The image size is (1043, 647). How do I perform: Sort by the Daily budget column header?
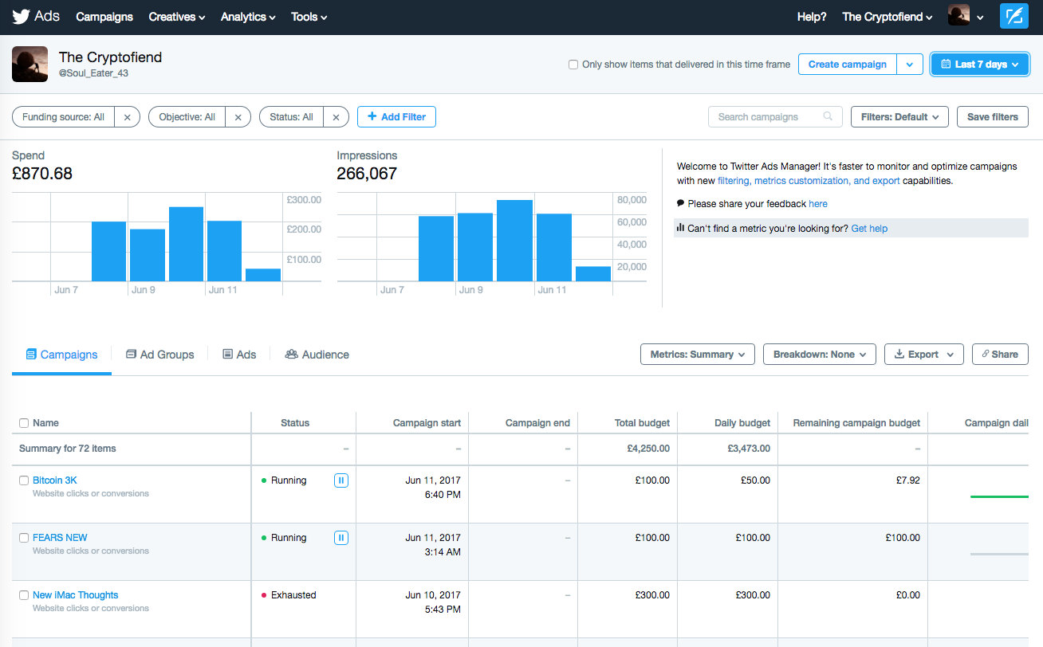(x=742, y=423)
